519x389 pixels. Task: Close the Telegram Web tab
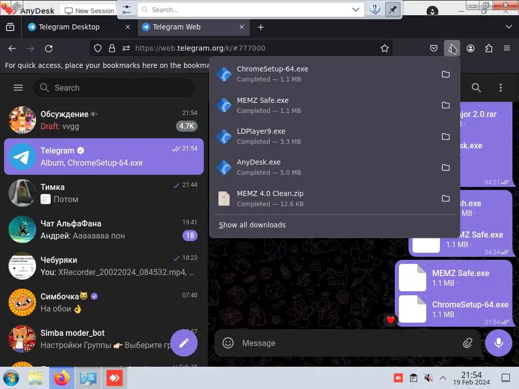point(242,27)
